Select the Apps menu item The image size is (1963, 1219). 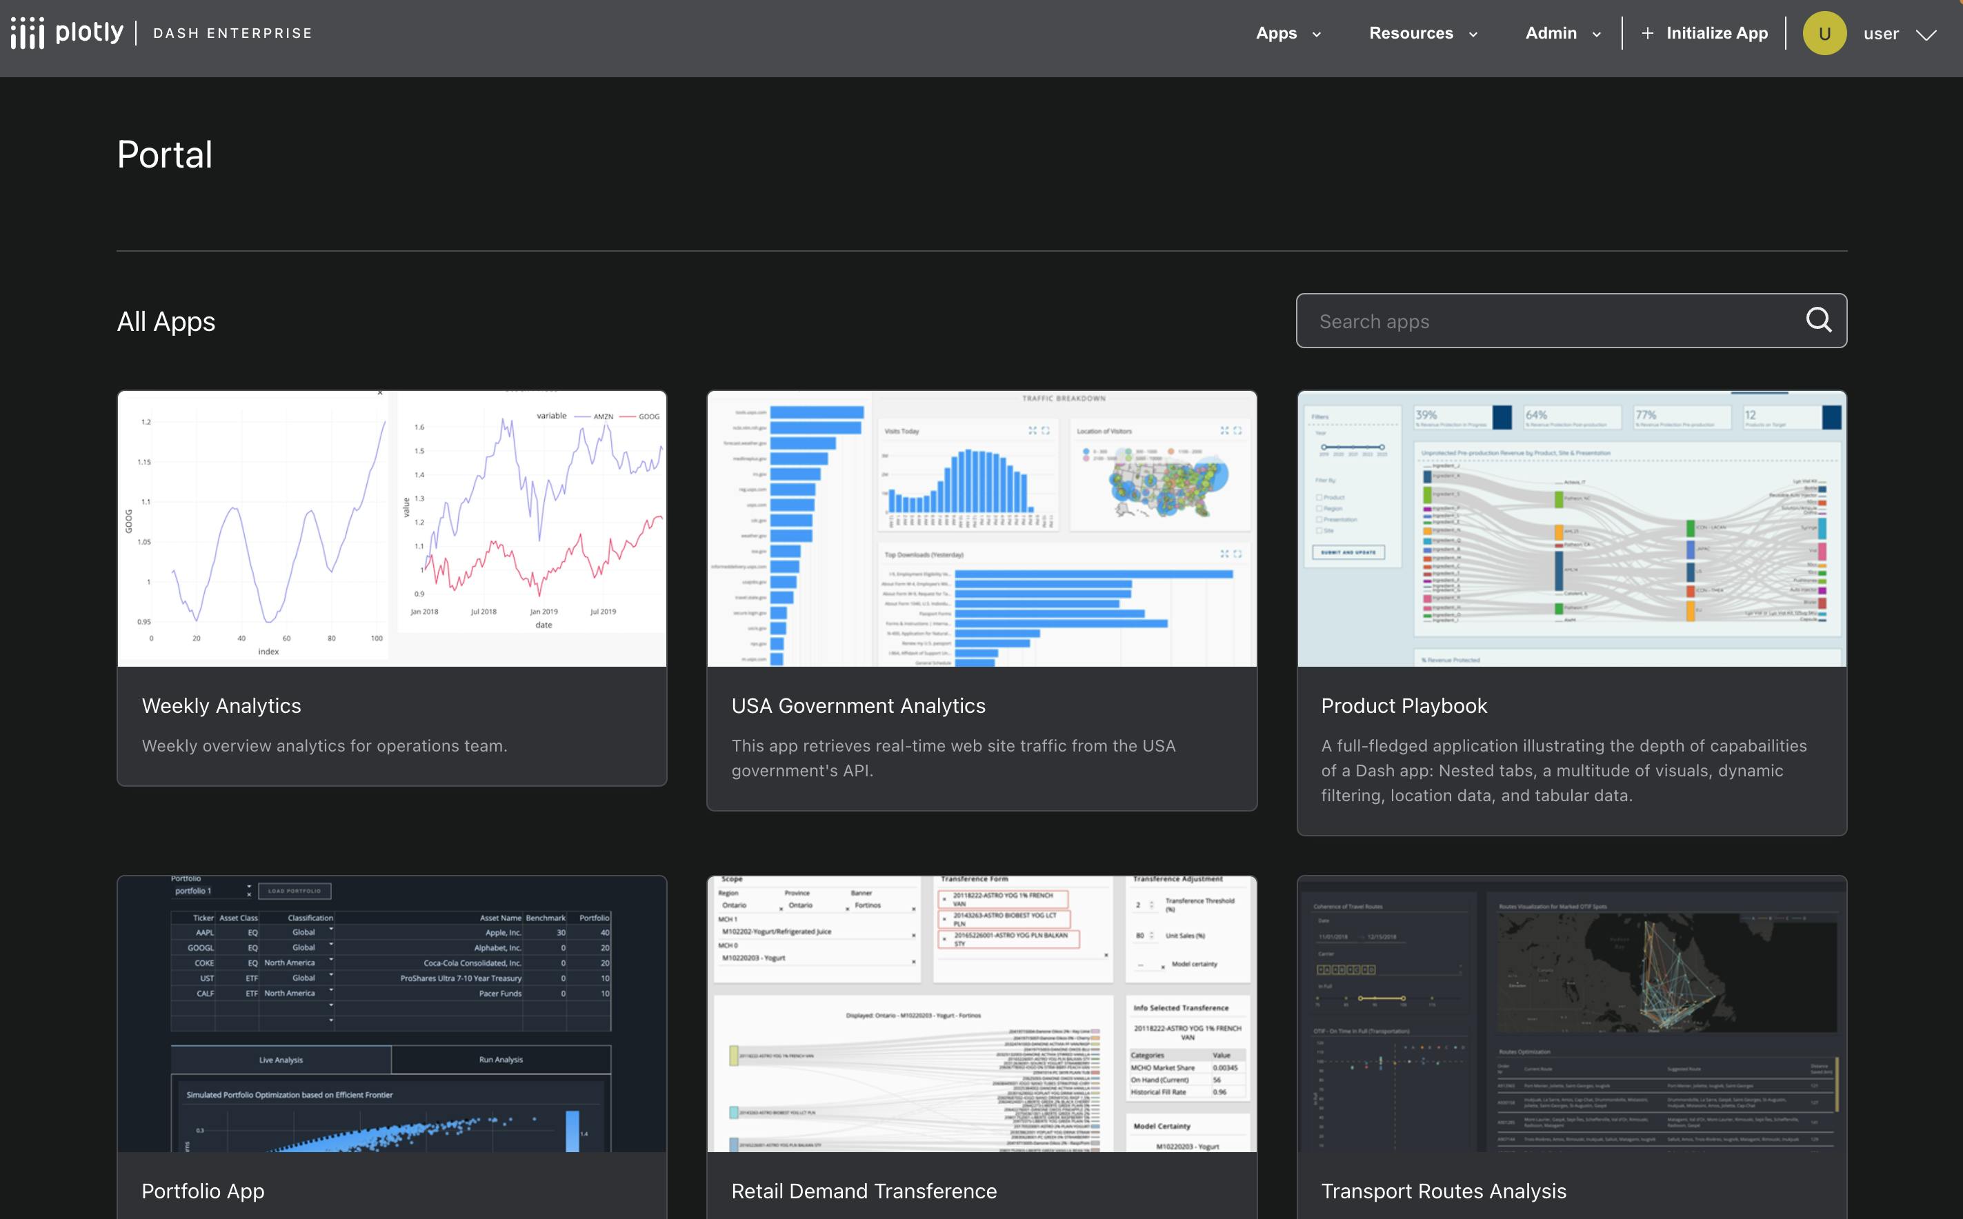coord(1275,33)
